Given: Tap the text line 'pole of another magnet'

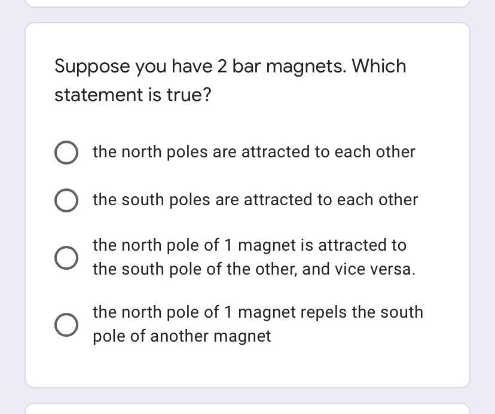Looking at the screenshot, I should pos(182,336).
